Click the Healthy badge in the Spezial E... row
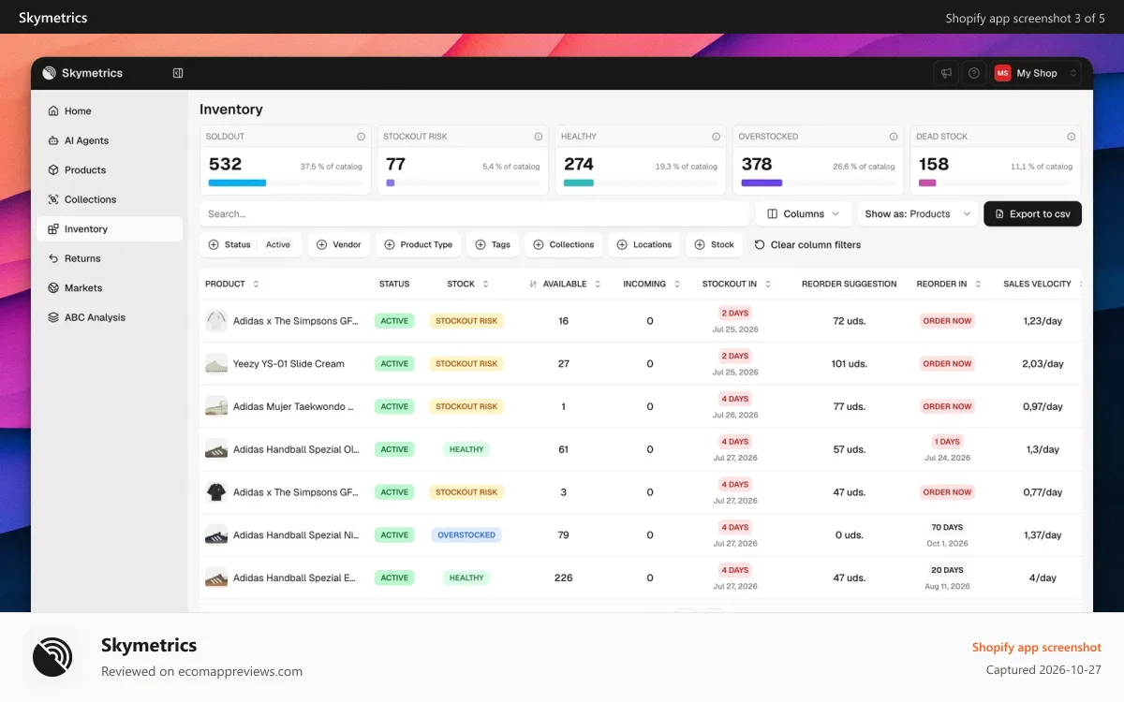Viewport: 1124px width, 702px height. click(466, 578)
